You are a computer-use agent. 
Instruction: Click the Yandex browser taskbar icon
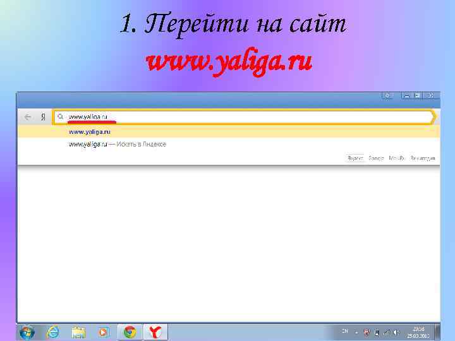click(x=155, y=332)
